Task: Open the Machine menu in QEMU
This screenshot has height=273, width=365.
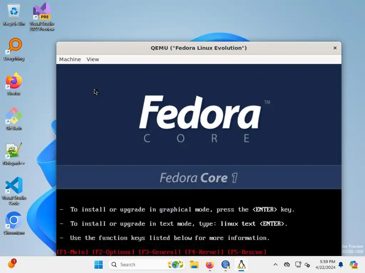Action: pyautogui.click(x=70, y=59)
